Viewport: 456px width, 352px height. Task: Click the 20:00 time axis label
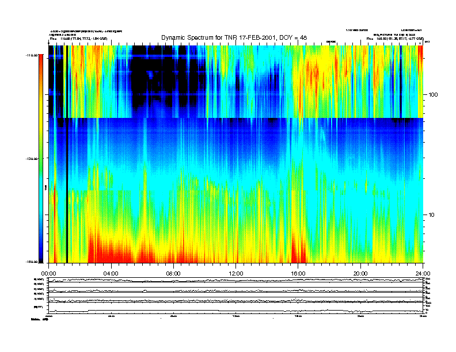(360, 274)
